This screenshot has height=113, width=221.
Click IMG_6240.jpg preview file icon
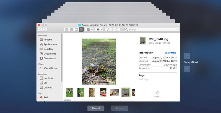(x=143, y=41)
